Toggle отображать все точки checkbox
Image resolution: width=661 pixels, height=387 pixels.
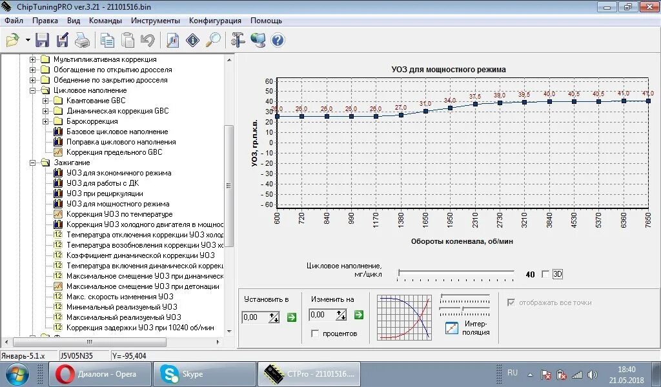511,303
